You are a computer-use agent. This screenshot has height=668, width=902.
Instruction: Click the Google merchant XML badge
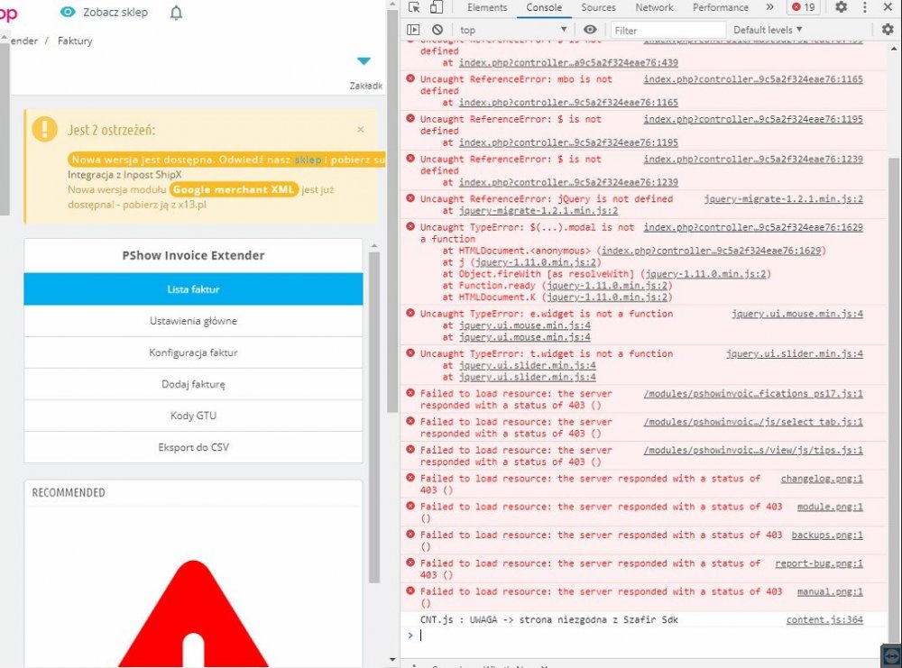pos(234,189)
